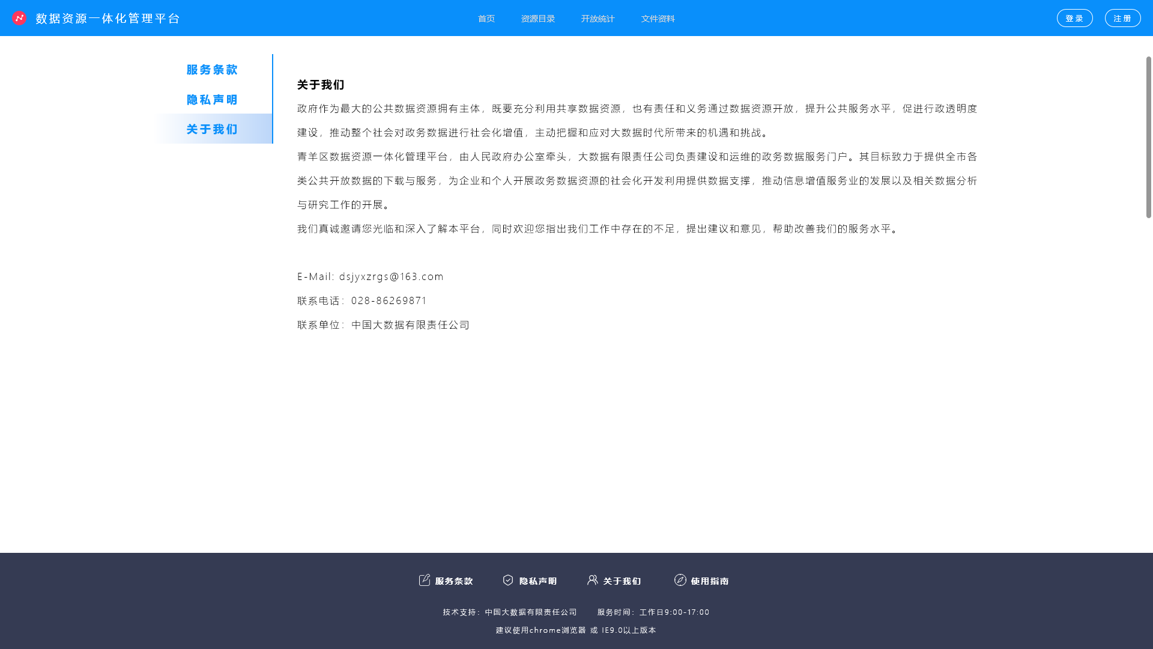Viewport: 1153px width, 649px height.
Task: Click the red platform logo icon
Action: (19, 18)
